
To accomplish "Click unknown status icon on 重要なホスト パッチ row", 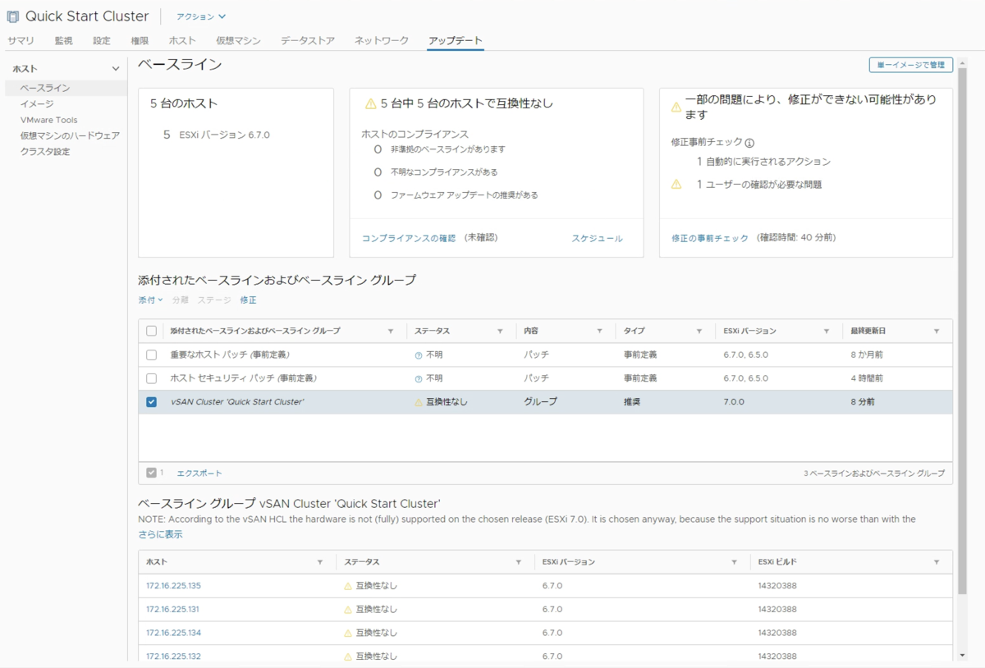I will click(419, 355).
